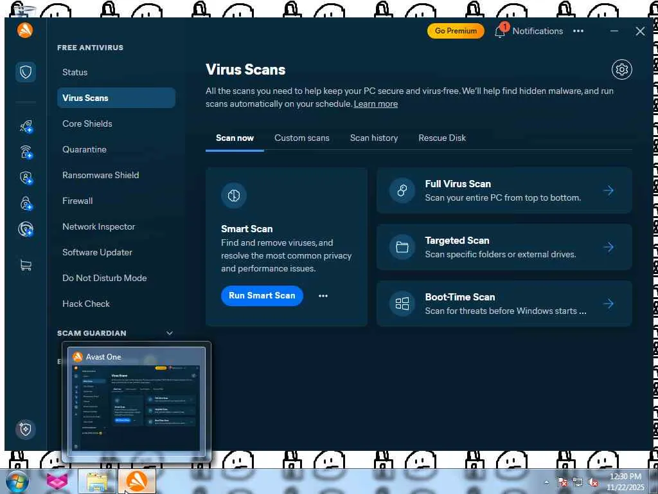Switch to the Scan now tab

(235, 138)
